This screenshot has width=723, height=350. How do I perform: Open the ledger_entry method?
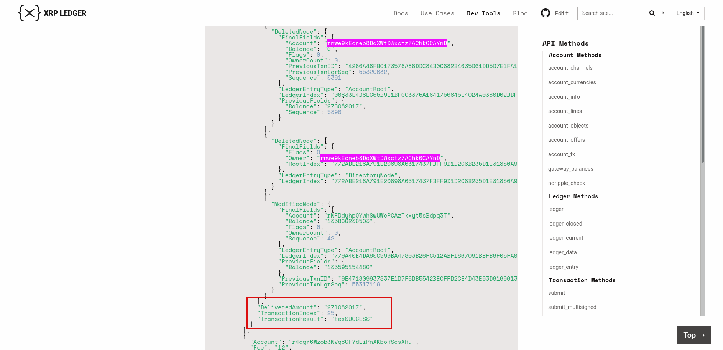tap(563, 267)
